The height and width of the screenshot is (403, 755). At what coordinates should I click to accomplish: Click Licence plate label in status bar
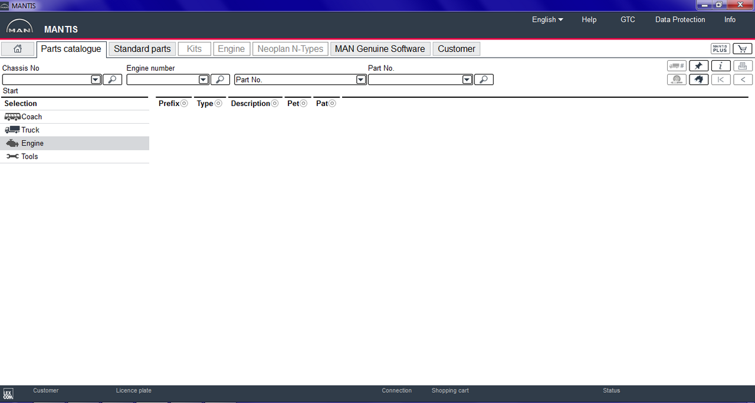[134, 390]
